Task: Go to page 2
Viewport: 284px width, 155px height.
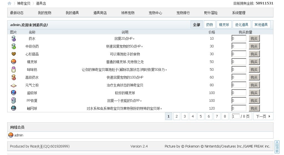Action: point(177,116)
